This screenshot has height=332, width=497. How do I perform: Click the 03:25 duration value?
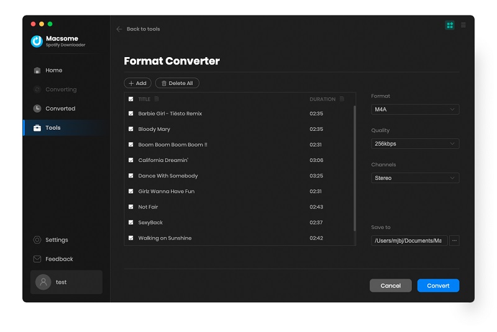click(316, 176)
